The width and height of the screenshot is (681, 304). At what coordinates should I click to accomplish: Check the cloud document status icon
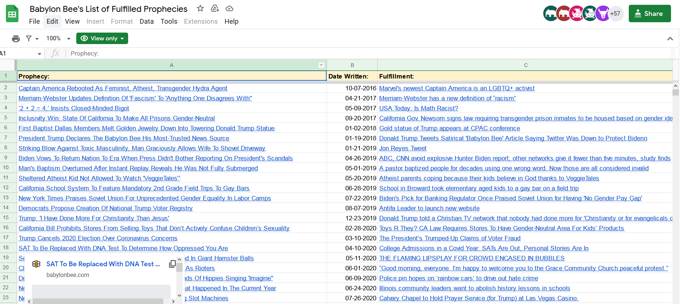229,8
